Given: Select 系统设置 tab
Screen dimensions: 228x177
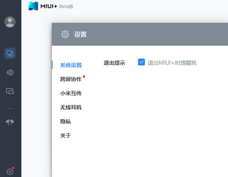Looking at the screenshot, I should point(71,65).
